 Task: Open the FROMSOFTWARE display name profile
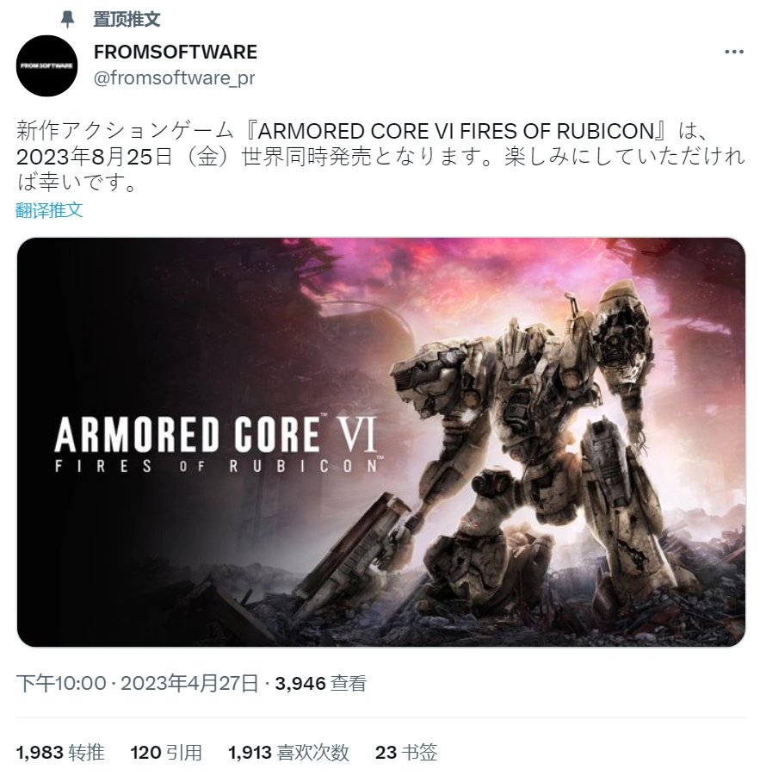coord(176,52)
